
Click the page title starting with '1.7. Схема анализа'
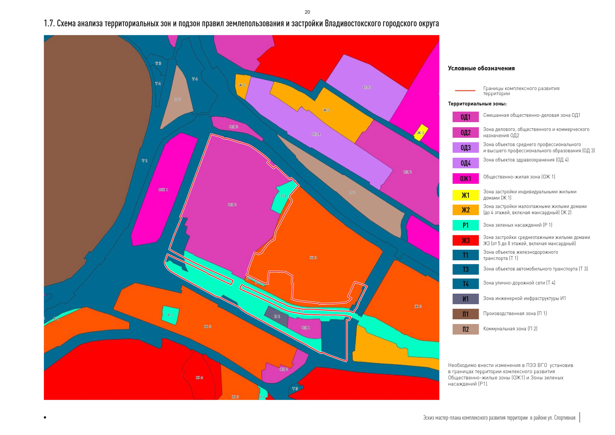click(x=241, y=24)
